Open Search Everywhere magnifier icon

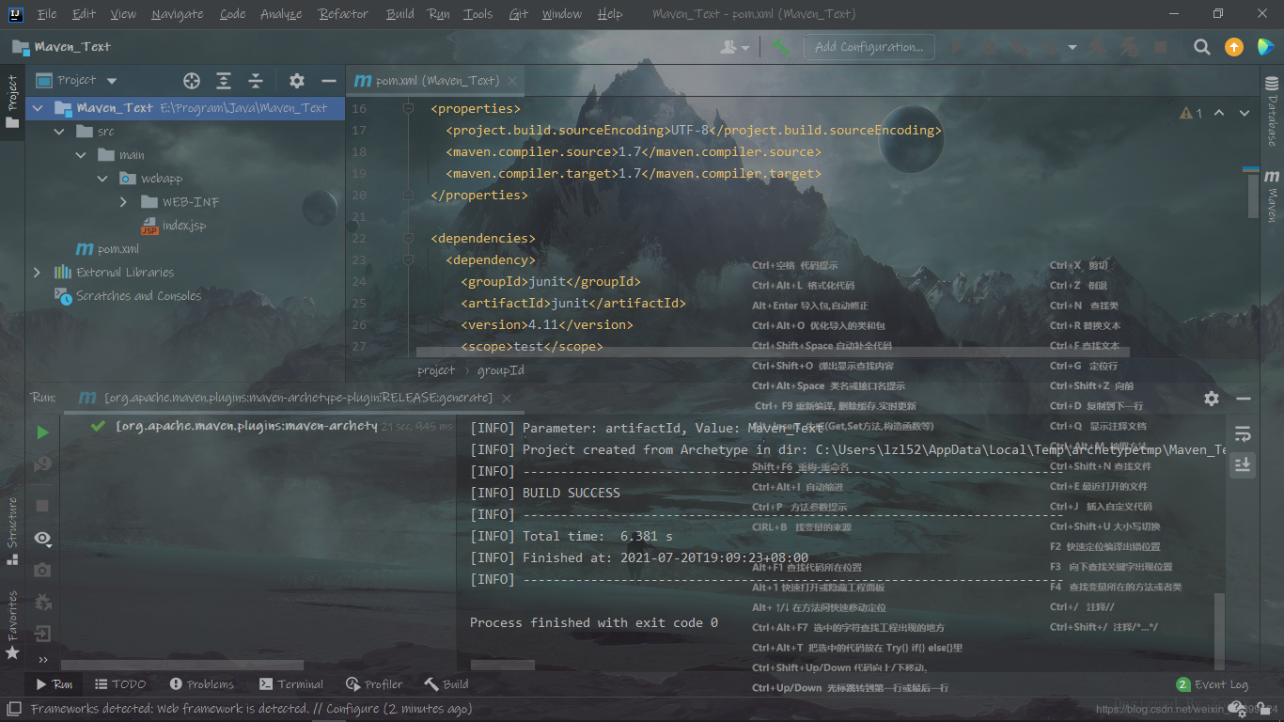[1201, 47]
